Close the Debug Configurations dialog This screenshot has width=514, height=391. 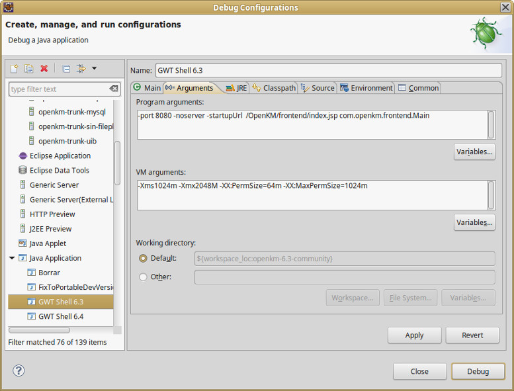tap(419, 371)
